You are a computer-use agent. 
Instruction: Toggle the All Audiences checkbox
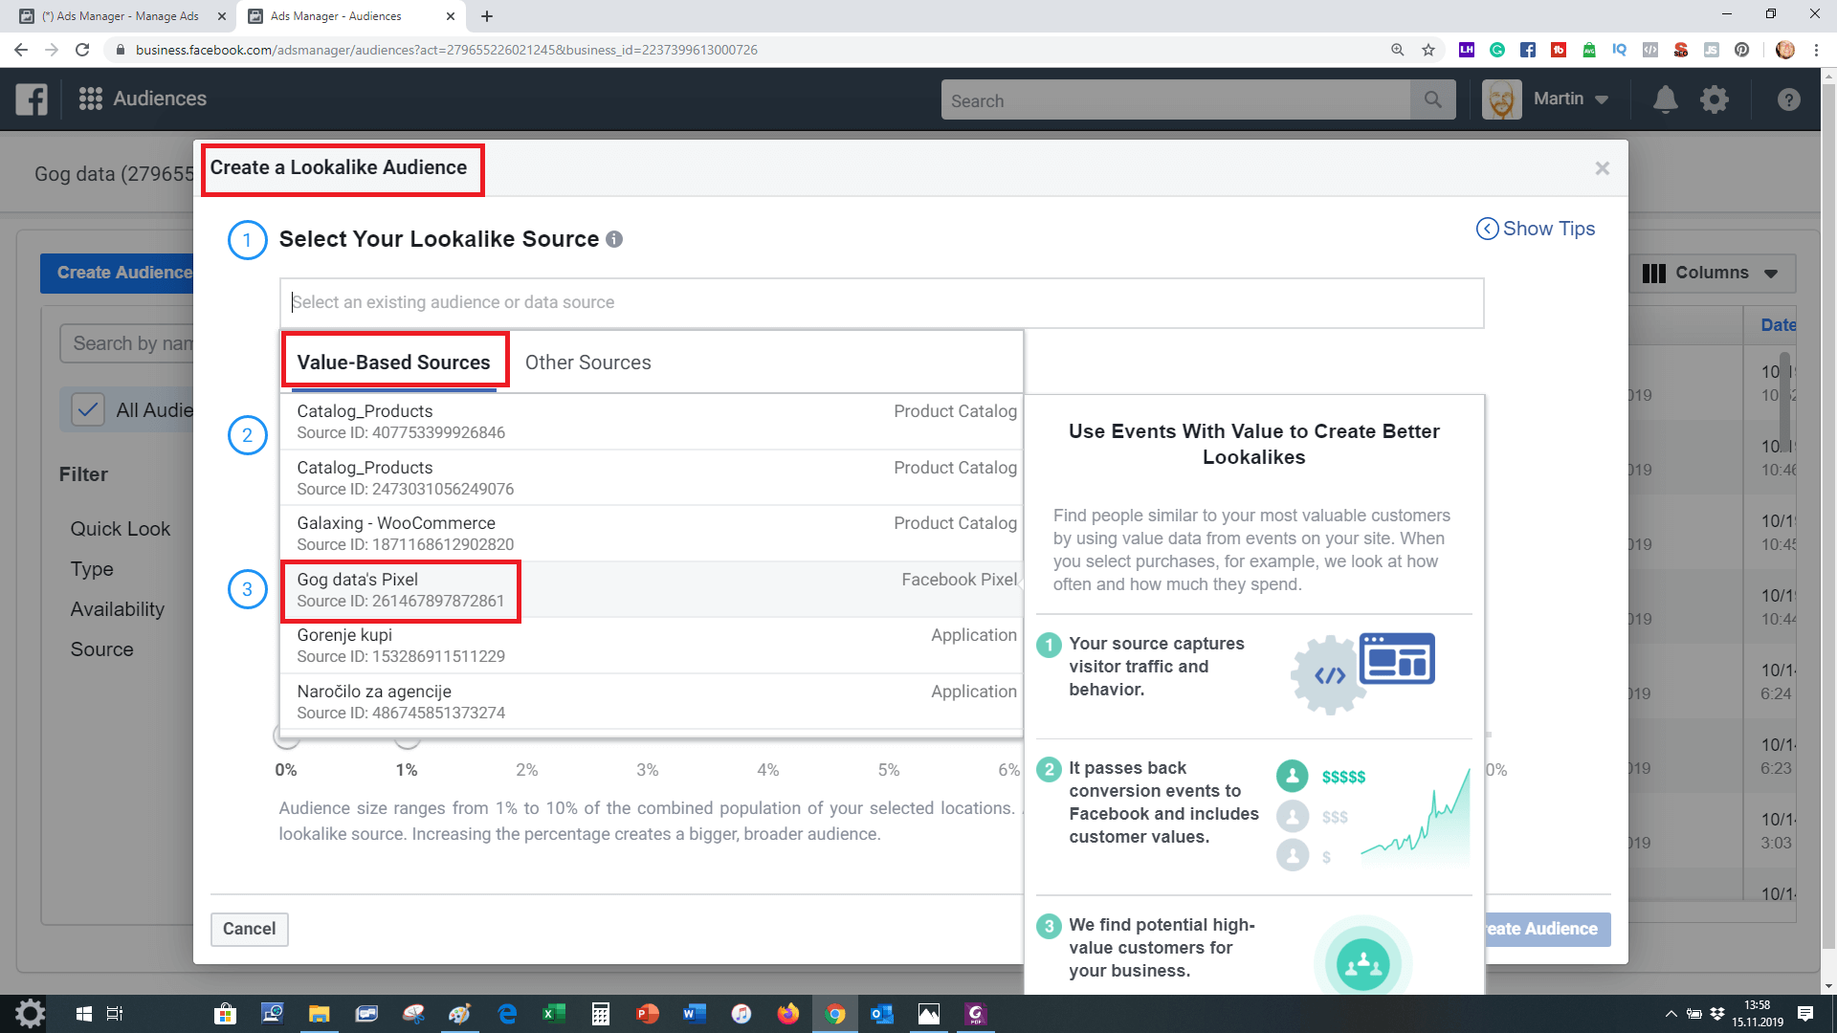click(88, 410)
